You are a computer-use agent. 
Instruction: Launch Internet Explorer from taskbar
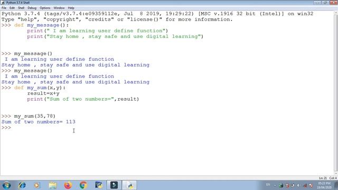tap(22, 185)
